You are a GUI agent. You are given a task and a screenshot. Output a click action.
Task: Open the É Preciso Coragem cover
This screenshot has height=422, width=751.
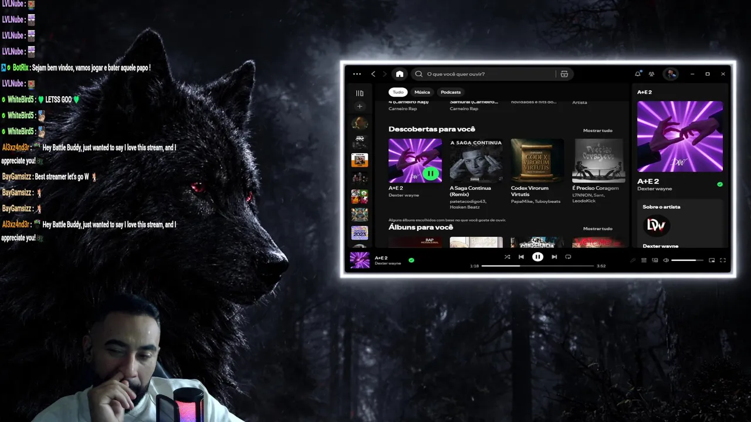[x=598, y=161]
